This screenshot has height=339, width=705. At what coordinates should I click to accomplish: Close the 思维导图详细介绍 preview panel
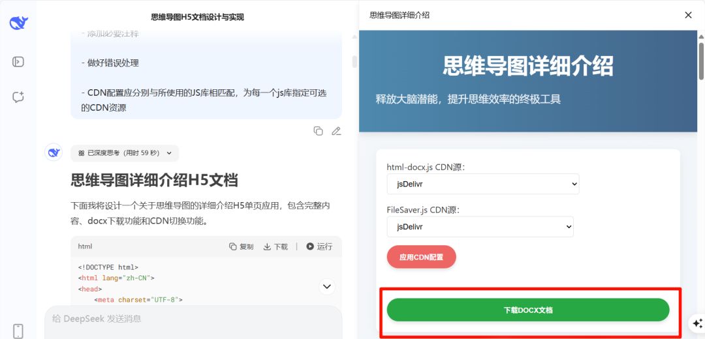click(688, 15)
